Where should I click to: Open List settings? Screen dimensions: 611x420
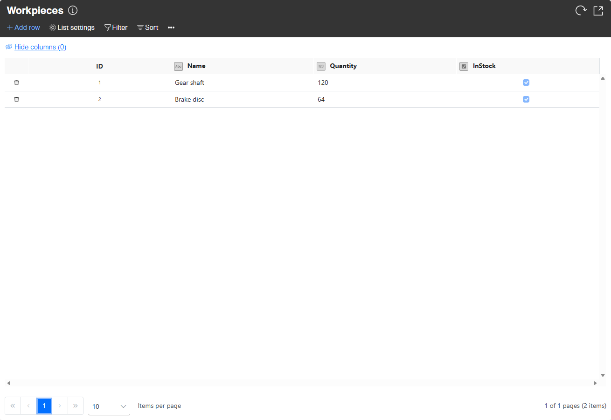tap(72, 28)
